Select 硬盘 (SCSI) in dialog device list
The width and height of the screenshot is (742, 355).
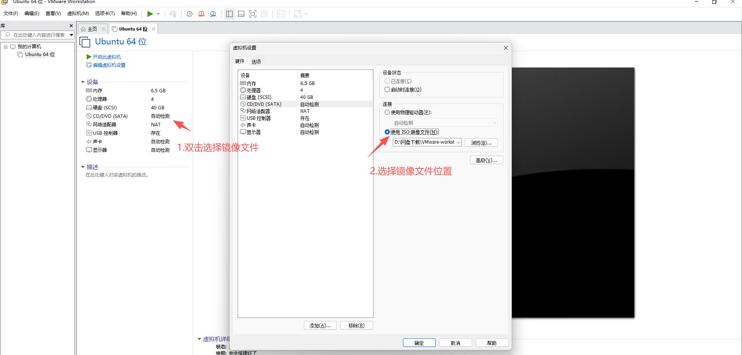point(305,97)
